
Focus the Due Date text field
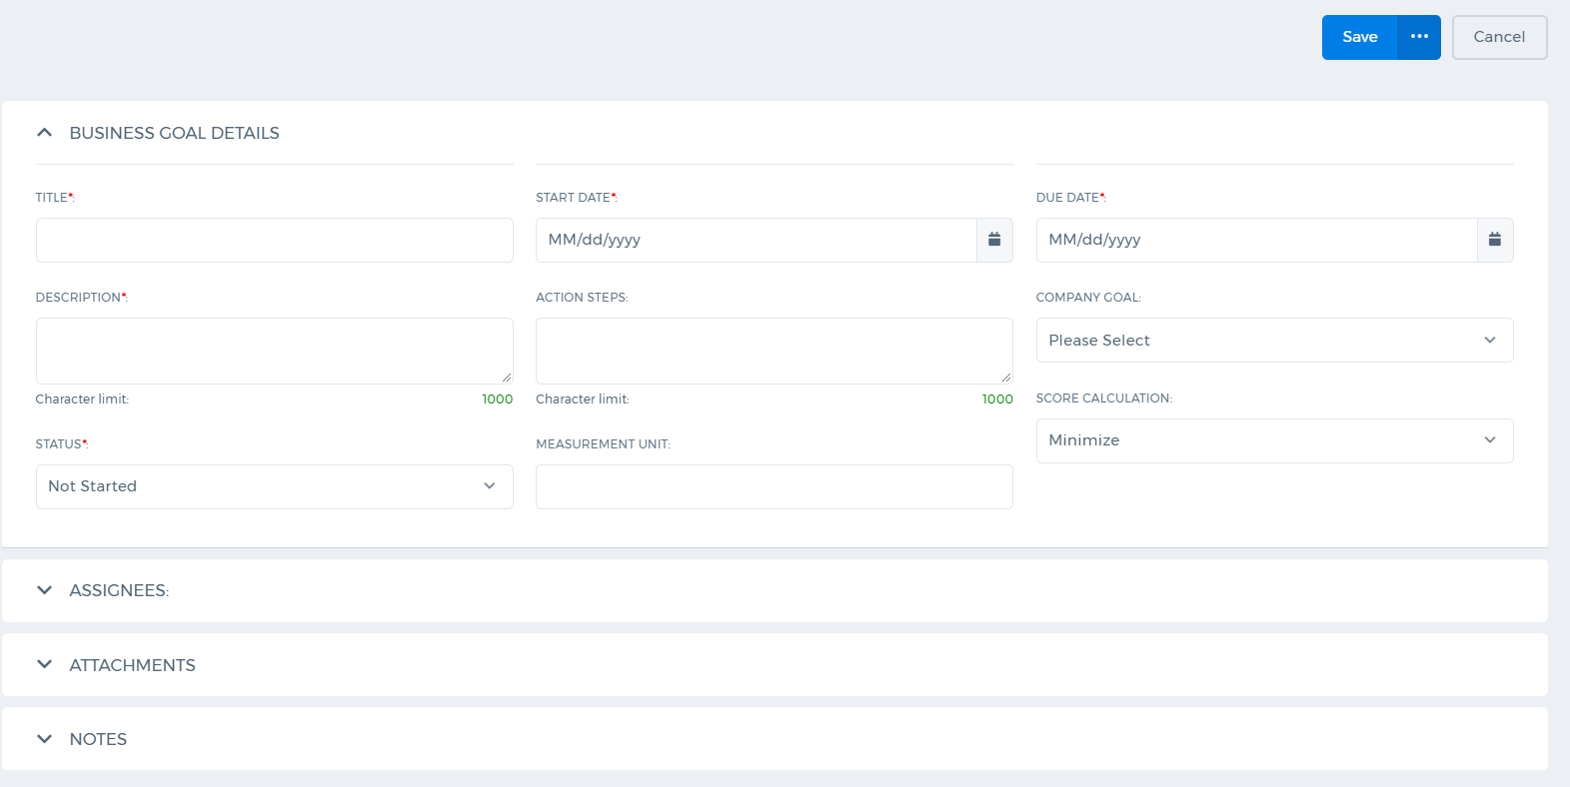(x=1257, y=240)
